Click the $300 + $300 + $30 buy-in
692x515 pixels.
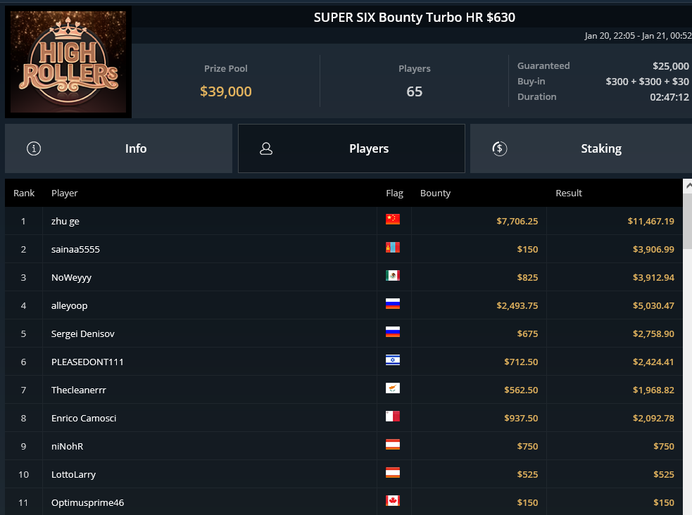click(647, 82)
